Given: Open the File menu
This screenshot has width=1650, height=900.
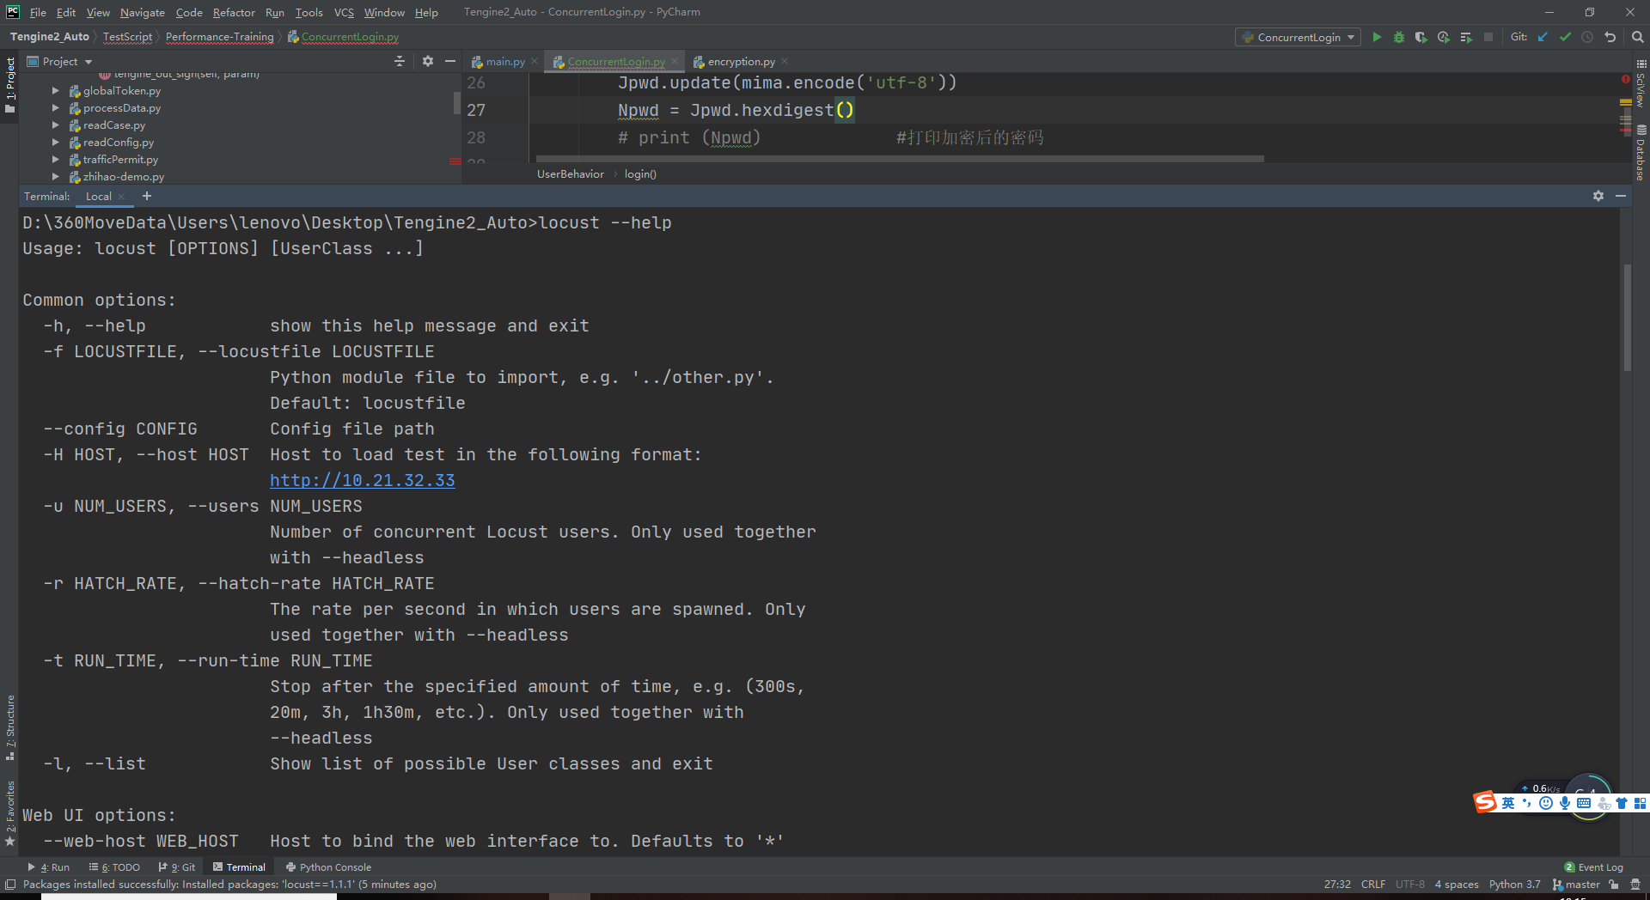Looking at the screenshot, I should coord(38,12).
